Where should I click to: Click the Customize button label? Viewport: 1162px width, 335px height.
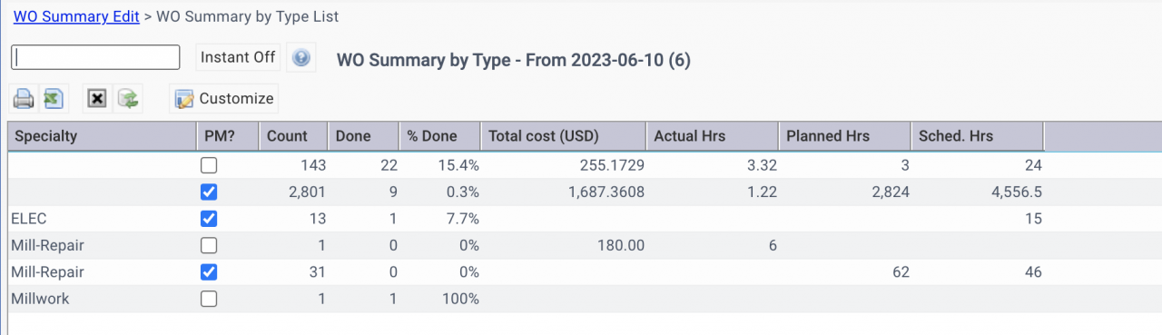click(x=236, y=99)
